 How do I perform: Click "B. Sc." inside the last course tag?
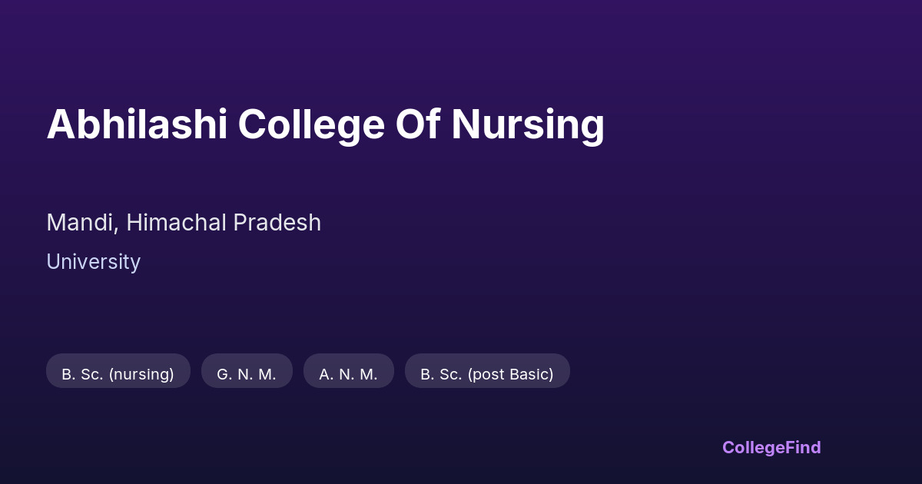point(442,374)
